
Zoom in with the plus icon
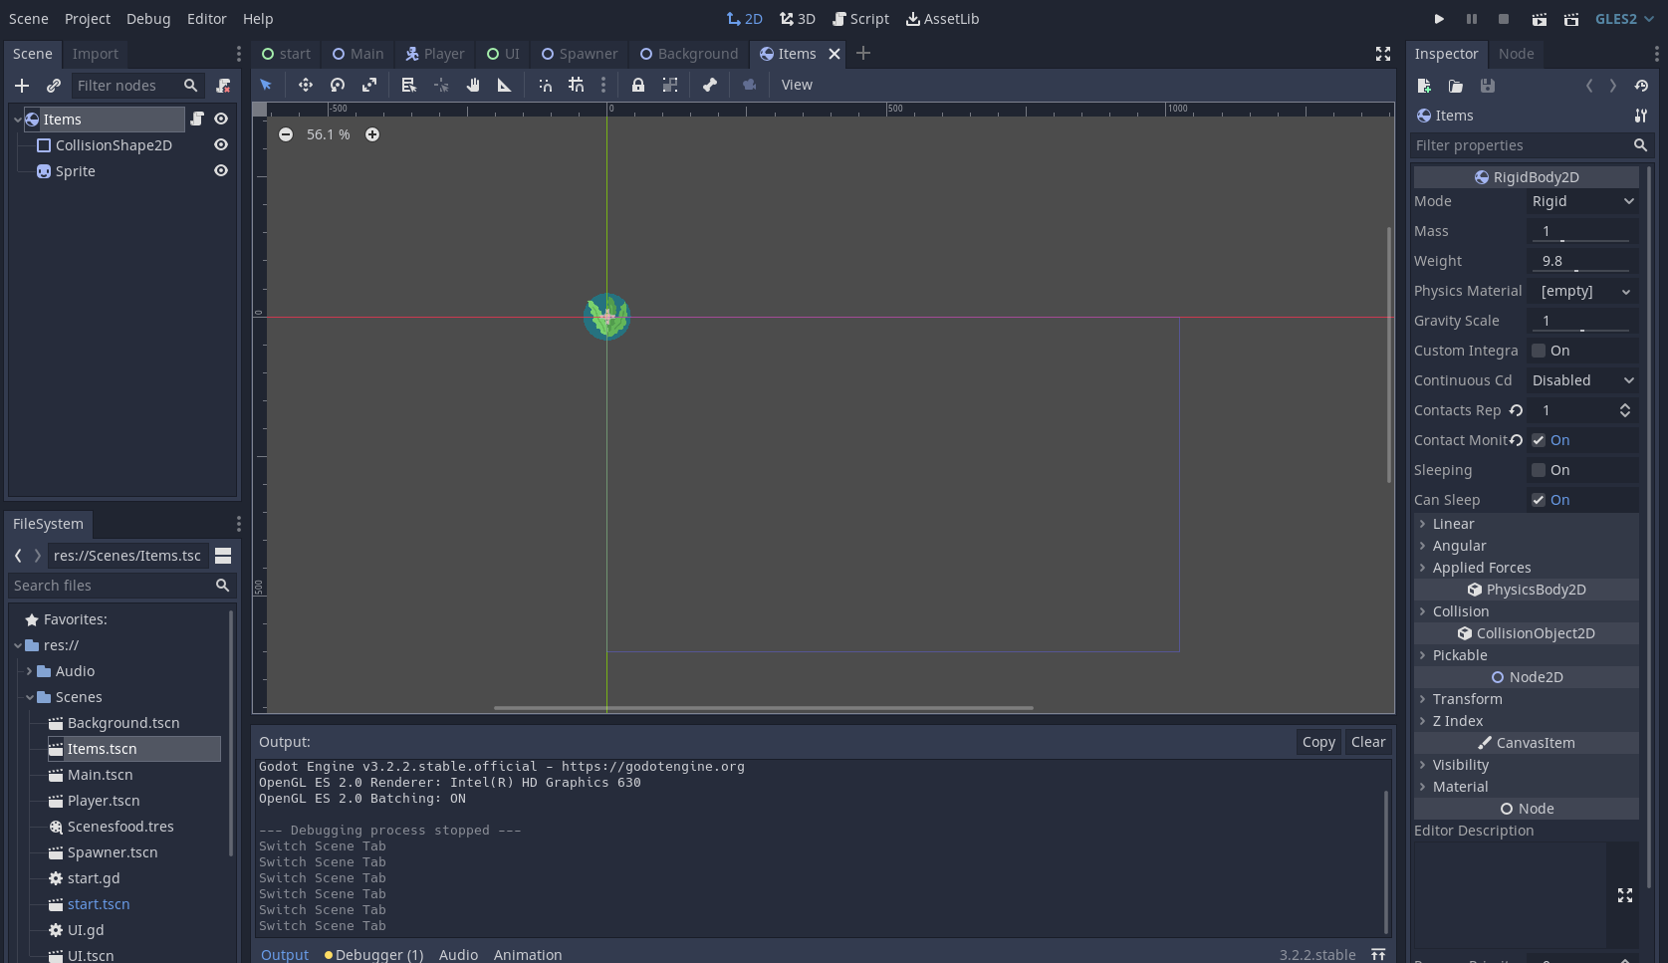[x=372, y=134]
